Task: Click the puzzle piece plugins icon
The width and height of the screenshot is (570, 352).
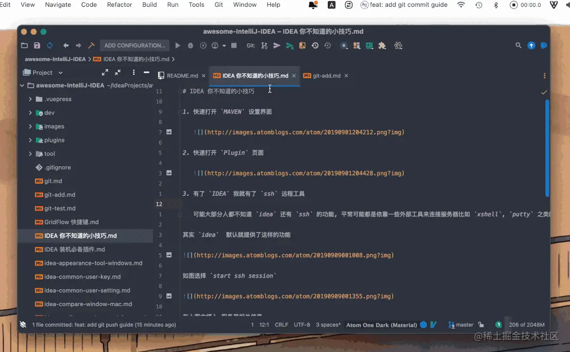Action: 382,45
